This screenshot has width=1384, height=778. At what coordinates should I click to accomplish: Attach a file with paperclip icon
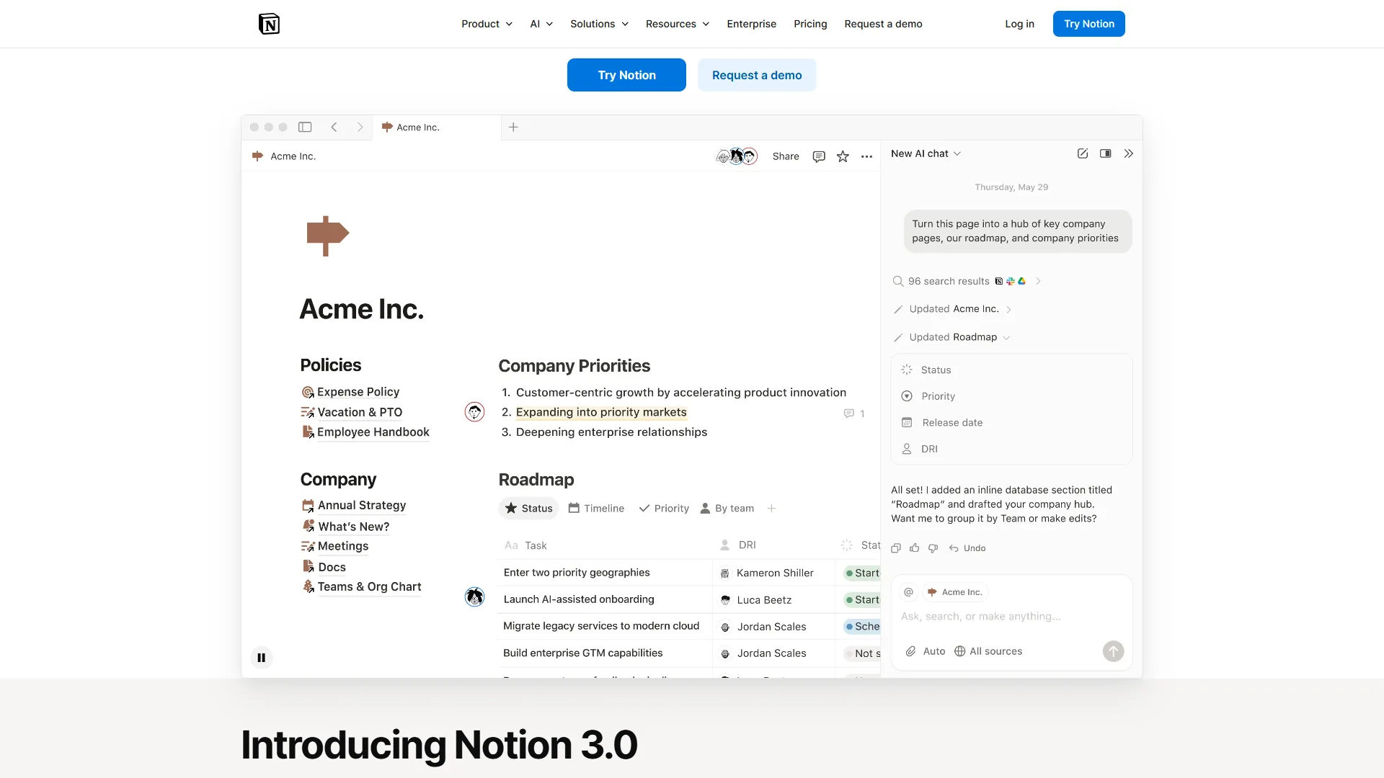click(x=911, y=651)
